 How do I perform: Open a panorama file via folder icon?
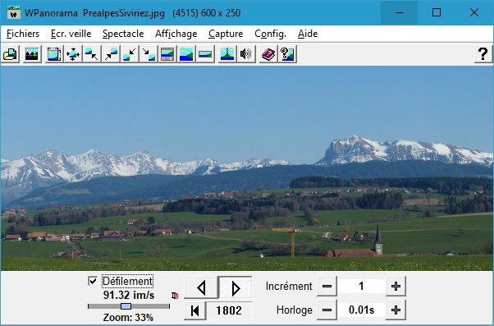point(11,54)
